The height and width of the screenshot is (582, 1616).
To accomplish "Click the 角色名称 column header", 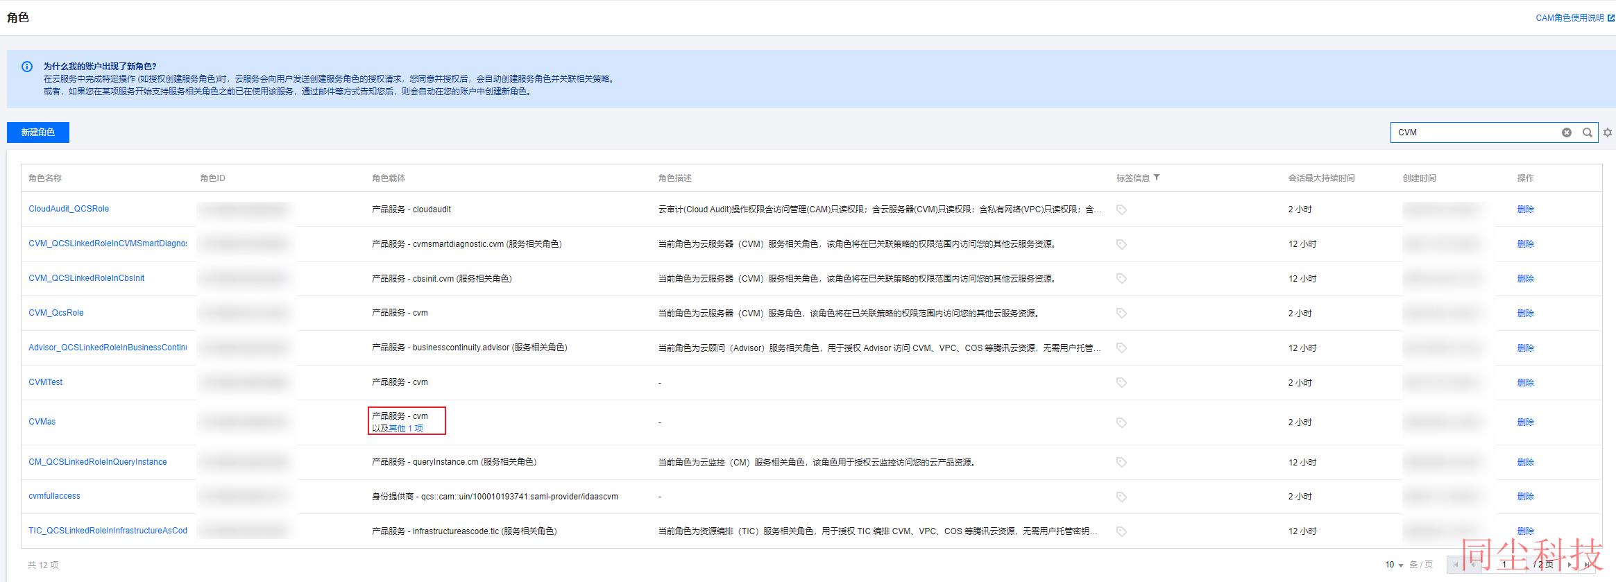I will pyautogui.click(x=45, y=178).
